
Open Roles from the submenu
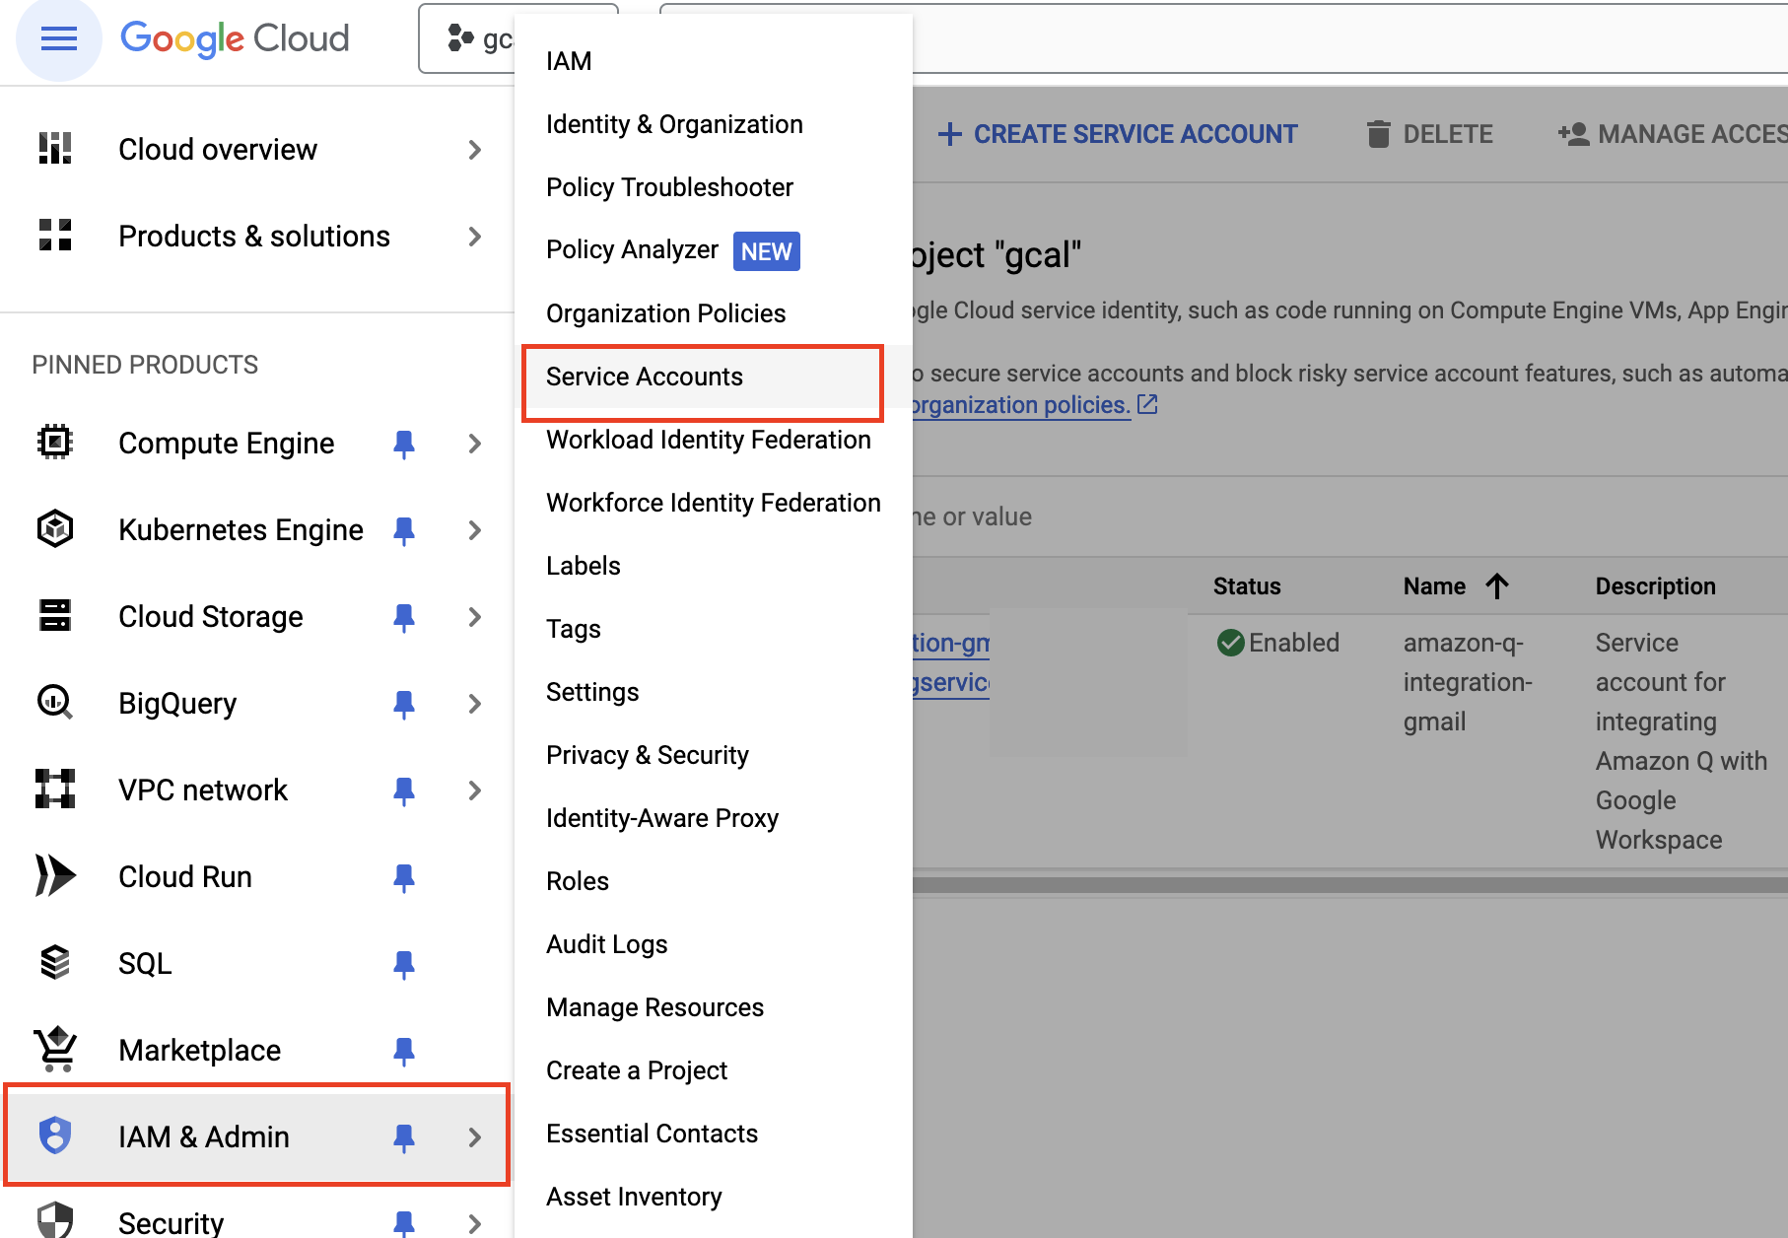[714, 881]
